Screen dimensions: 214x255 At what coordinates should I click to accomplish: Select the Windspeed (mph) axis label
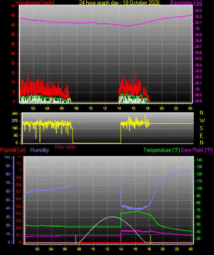click(x=35, y=2)
